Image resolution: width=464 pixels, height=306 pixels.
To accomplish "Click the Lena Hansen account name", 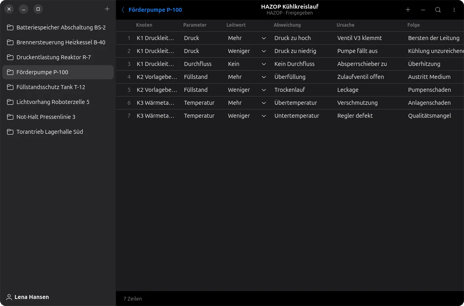I will 32,297.
